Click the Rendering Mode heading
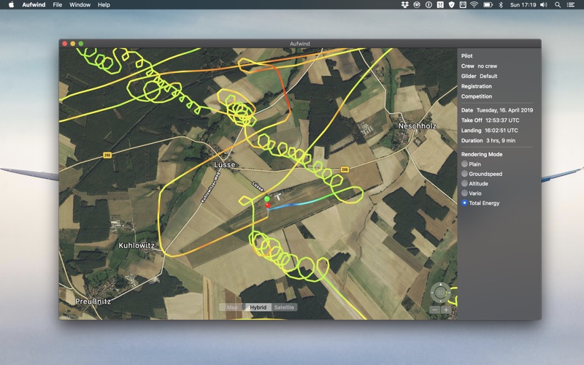 coord(482,154)
